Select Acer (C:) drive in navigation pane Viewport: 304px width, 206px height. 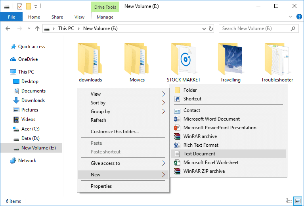click(30, 129)
